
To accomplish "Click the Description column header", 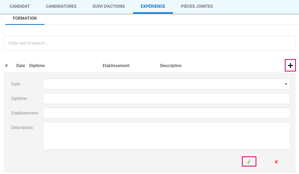I will click(171, 66).
